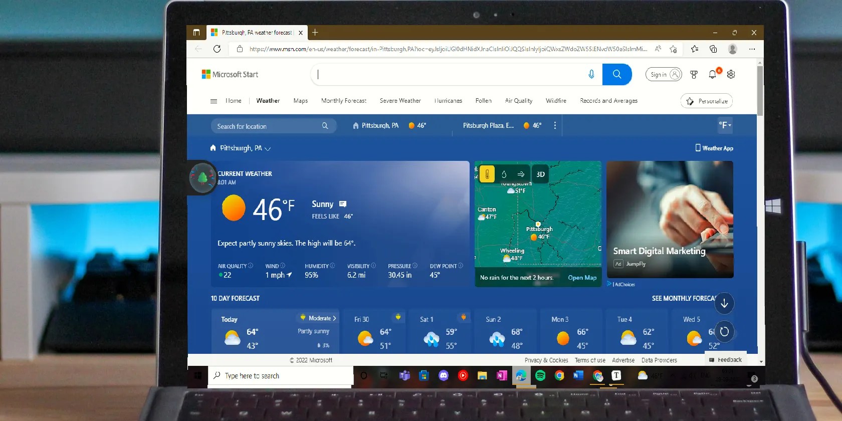Click the scroll-down arrow floating button
Screen dimensions: 842x421
tap(724, 303)
